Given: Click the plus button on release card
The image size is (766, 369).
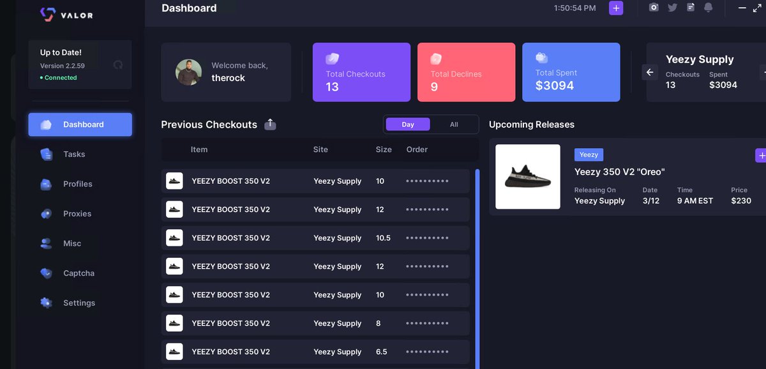Looking at the screenshot, I should coord(761,155).
